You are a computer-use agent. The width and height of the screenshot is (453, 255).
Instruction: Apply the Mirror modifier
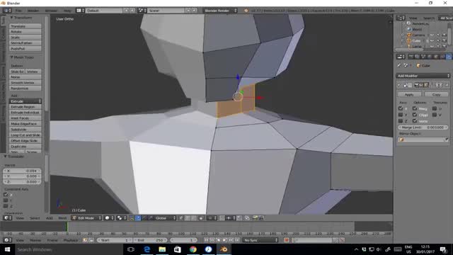point(409,94)
